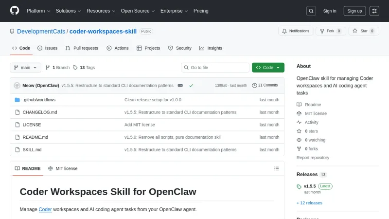Show the + 12 releases link
This screenshot has width=389, height=219.
click(x=309, y=203)
